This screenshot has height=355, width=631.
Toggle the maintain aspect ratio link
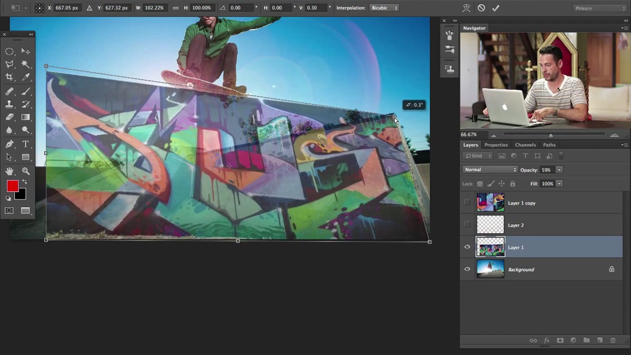click(176, 8)
